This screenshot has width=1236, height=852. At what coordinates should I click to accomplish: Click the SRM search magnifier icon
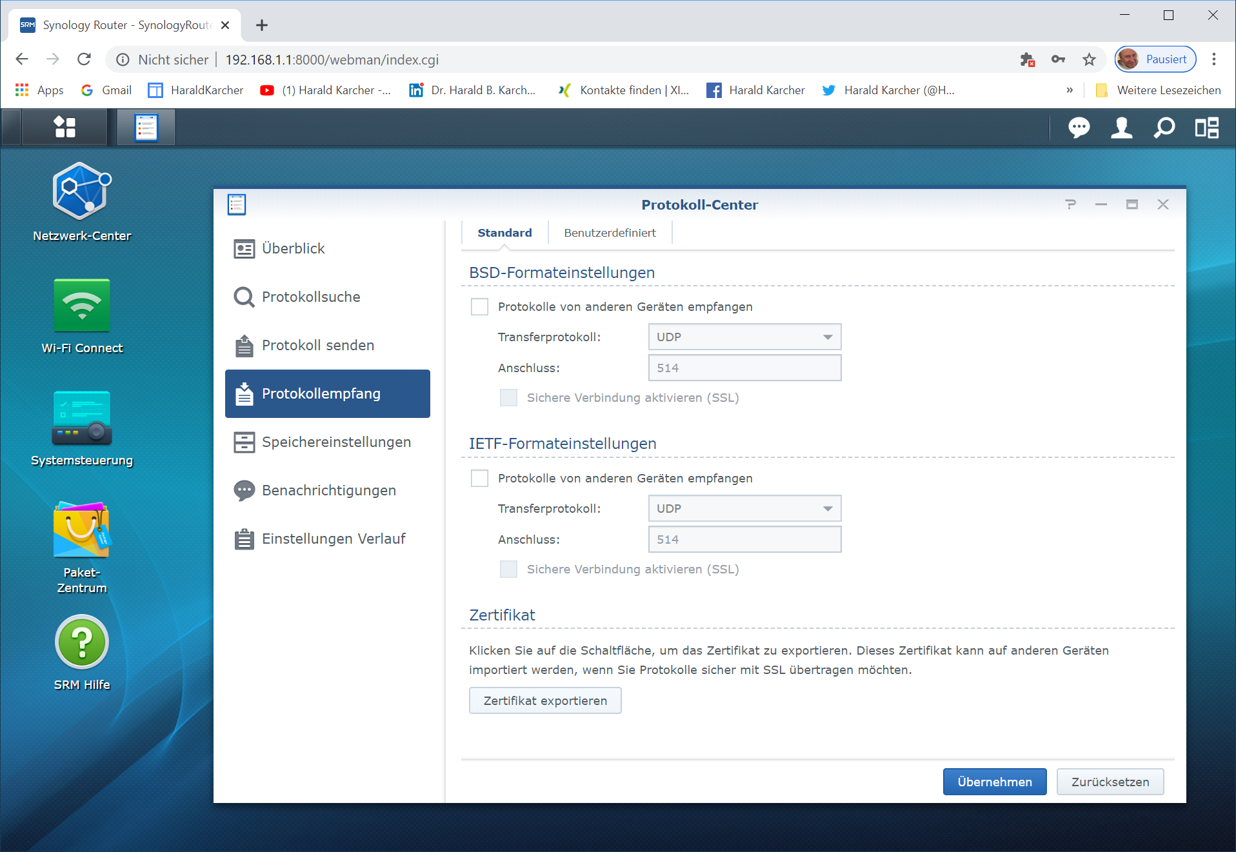[x=1164, y=128]
